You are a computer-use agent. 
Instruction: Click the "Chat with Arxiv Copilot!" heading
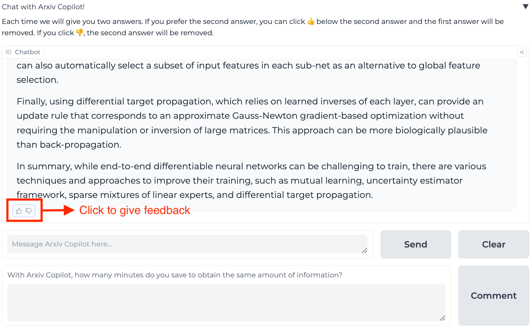[43, 7]
